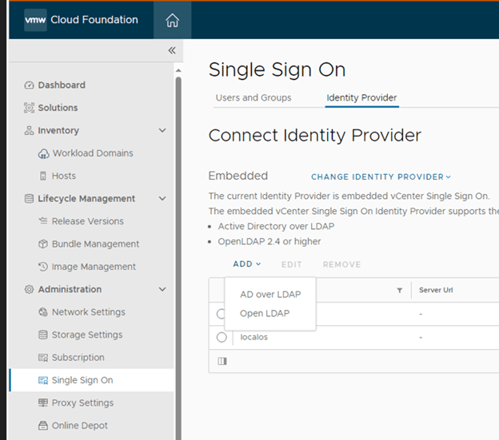Open Change Identity Provider dropdown
The image size is (499, 440).
pos(381,176)
